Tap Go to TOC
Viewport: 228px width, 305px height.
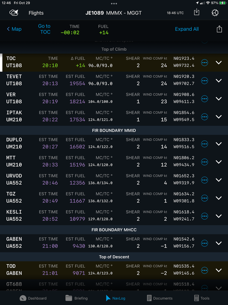click(x=45, y=29)
